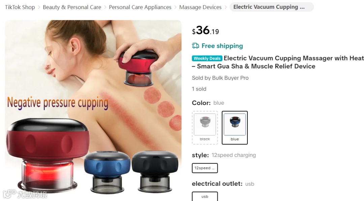The width and height of the screenshot is (364, 201).
Task: Choose the usb electrical outlet option
Action: 205,196
